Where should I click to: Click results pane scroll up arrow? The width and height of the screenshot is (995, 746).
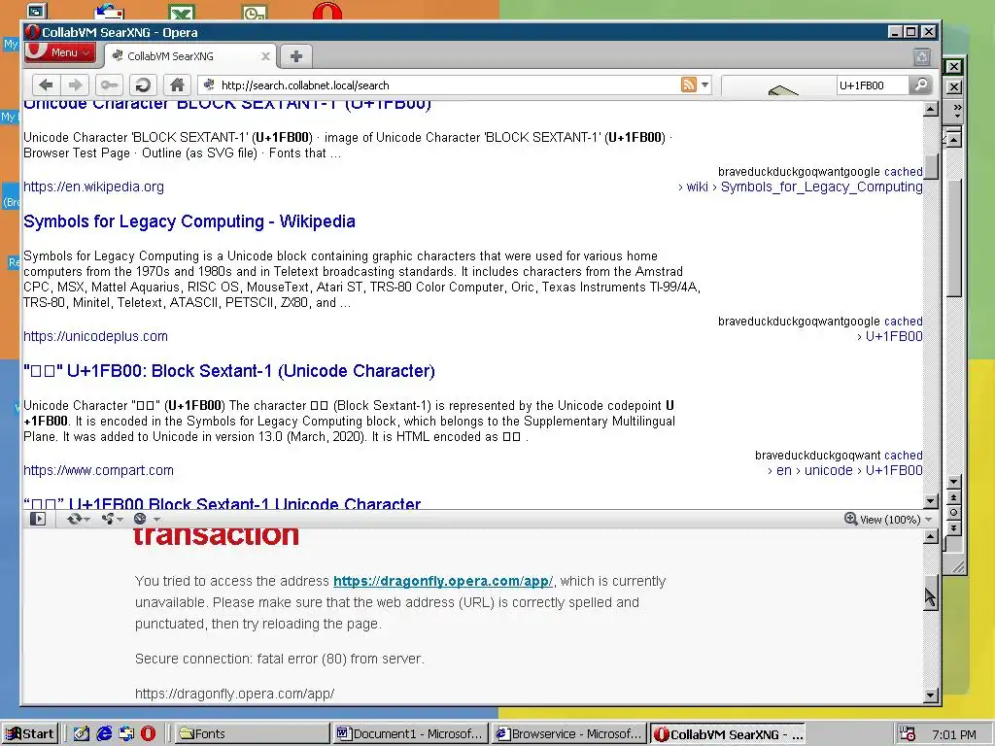930,109
